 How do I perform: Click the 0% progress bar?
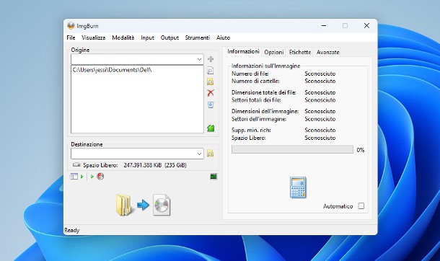click(x=292, y=149)
